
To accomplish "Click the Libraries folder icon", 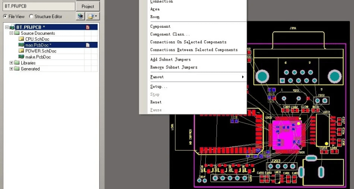I will [x=17, y=62].
